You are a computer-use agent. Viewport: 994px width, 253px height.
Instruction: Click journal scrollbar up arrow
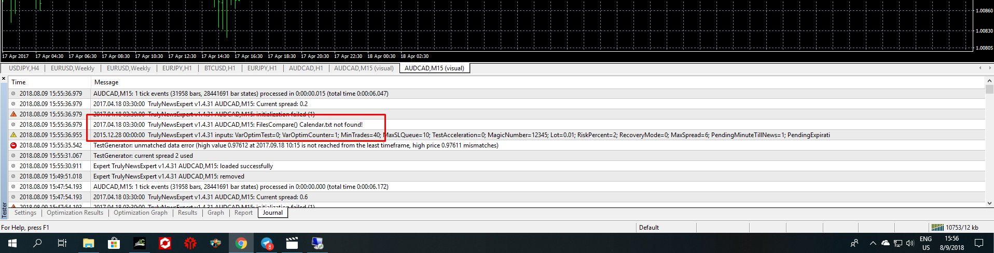tap(989, 81)
